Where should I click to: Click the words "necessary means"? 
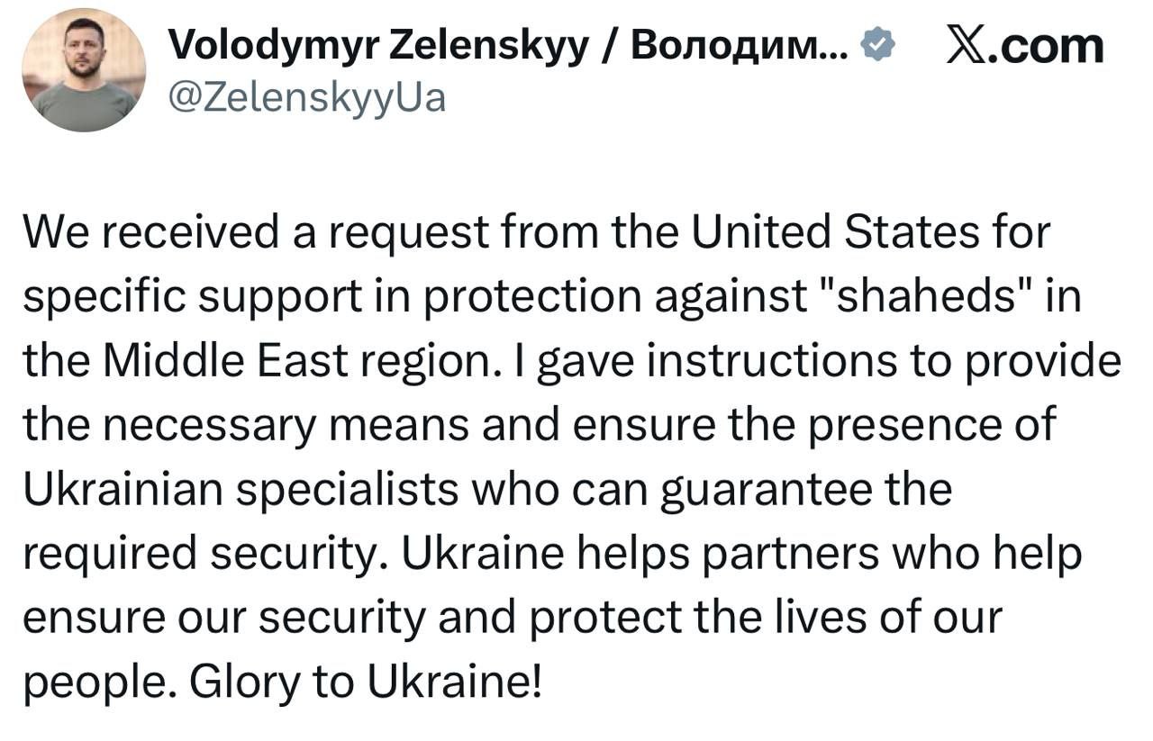pos(287,426)
